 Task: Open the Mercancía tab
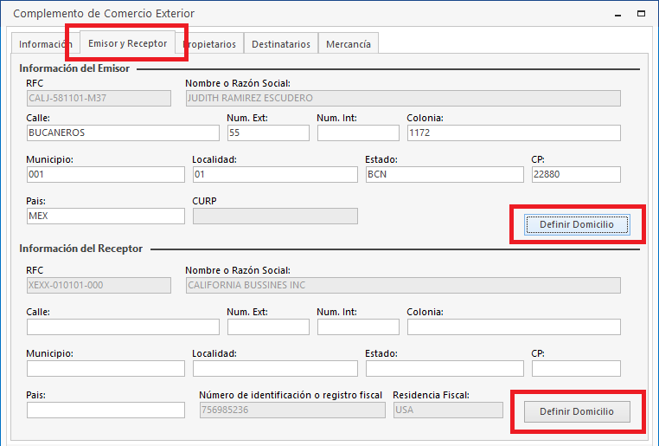348,44
